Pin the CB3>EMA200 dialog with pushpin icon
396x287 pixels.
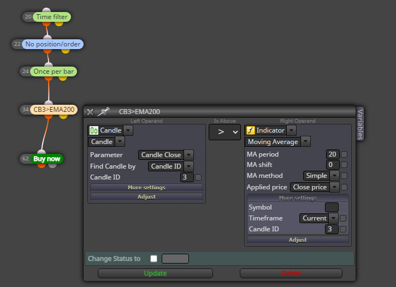(104, 111)
